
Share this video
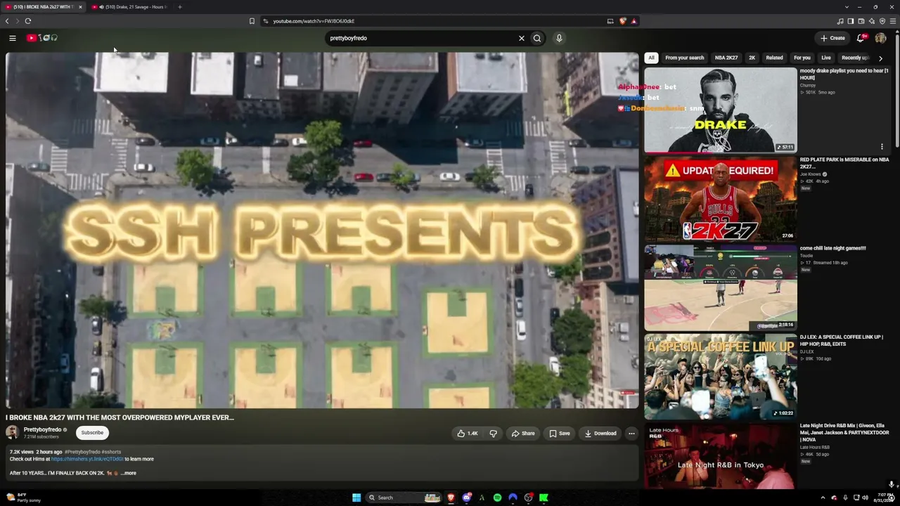[523, 434]
